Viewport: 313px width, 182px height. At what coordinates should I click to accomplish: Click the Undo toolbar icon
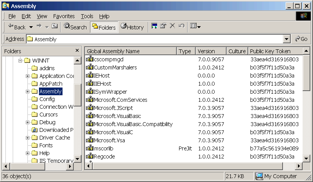point(181,26)
